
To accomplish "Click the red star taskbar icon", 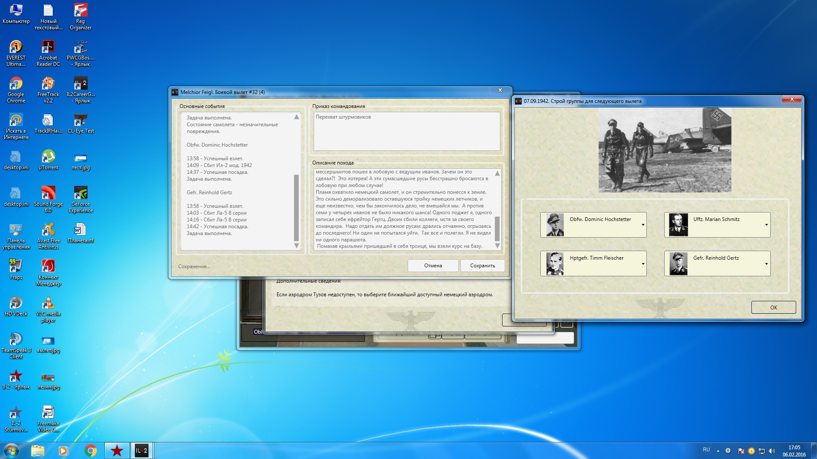I will coord(117,450).
